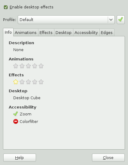Click the Profile combo box showing Default
The width and height of the screenshot is (128, 165).
coord(66,20)
